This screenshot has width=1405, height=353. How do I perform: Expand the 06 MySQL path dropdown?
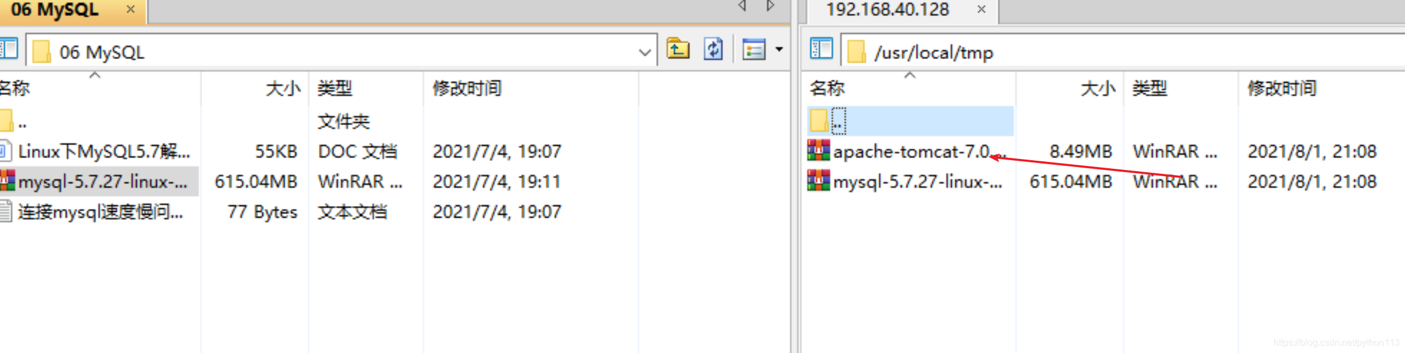coord(645,53)
